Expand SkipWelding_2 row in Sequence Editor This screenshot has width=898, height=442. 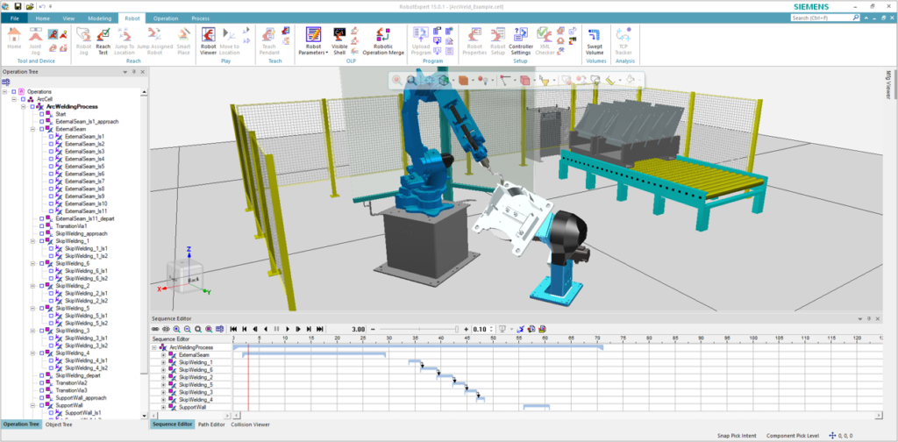pos(163,377)
